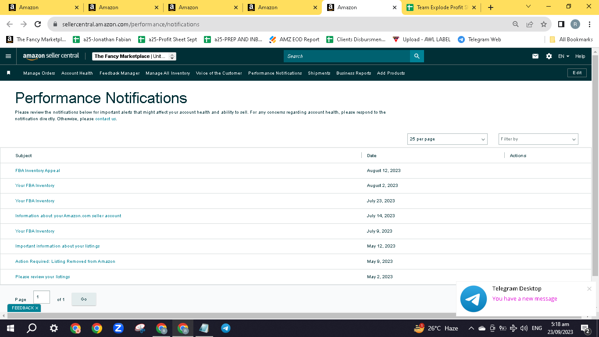The height and width of the screenshot is (337, 599).
Task: Follow the contact us link
Action: click(106, 119)
